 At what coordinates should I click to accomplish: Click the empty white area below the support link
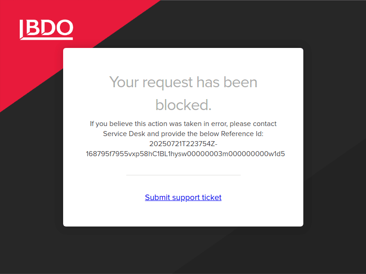pyautogui.click(x=183, y=215)
